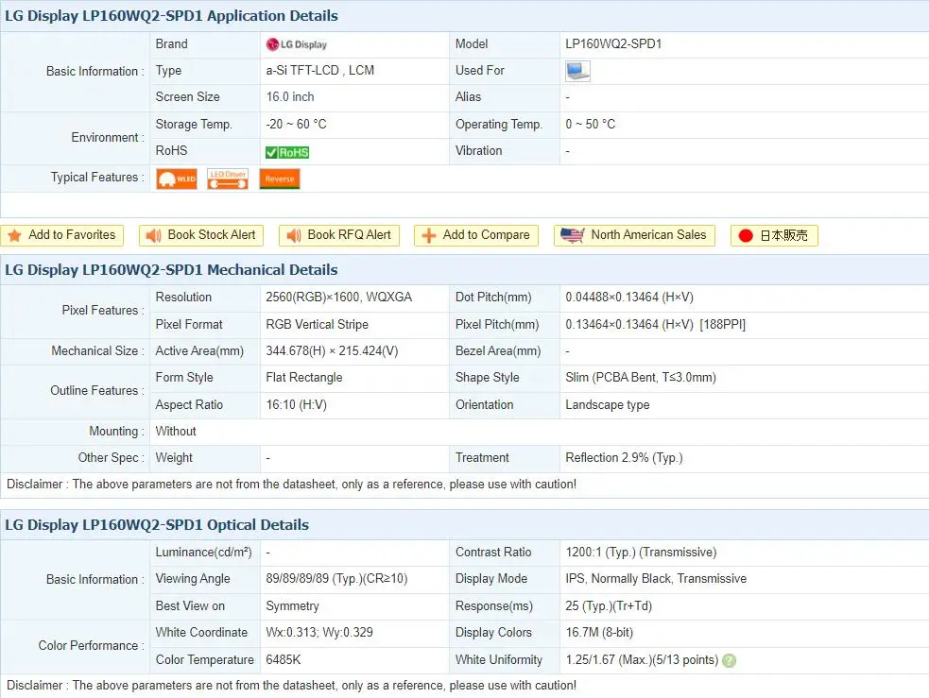Click the Optical Details section heading
Viewport: 929px width, 698px height.
tap(157, 525)
